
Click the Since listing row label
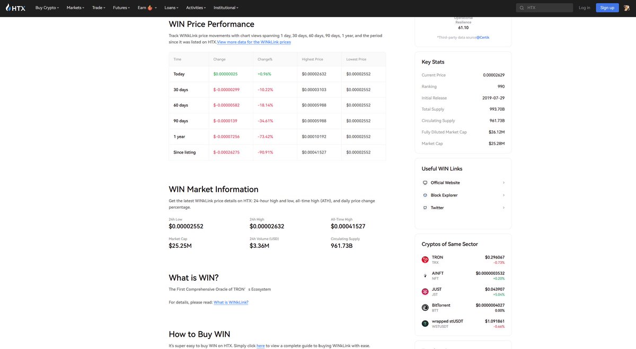184,153
